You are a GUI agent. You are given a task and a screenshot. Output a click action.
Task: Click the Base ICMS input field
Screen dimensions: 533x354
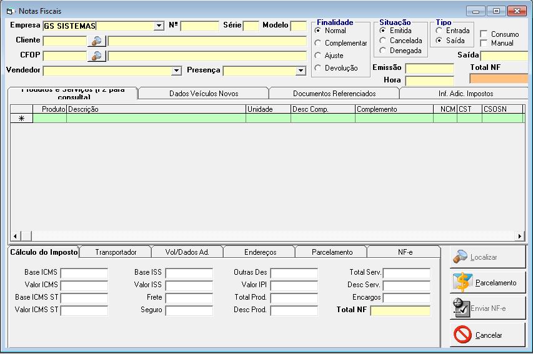(x=84, y=273)
